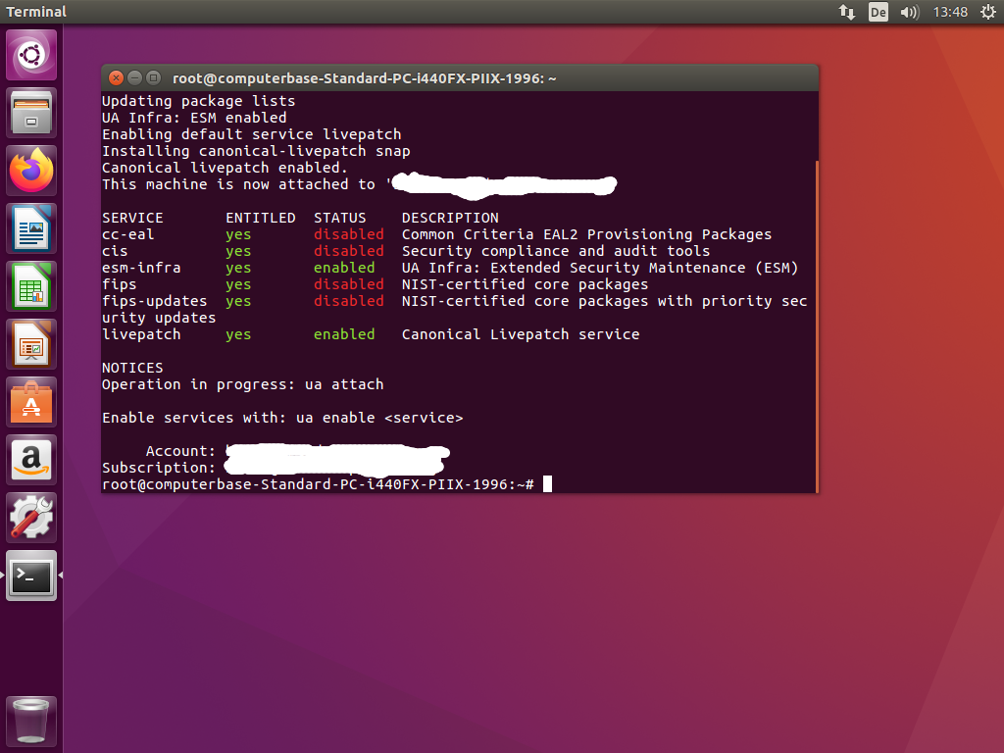
Task: Click 'Updating package lists' line
Action: click(x=198, y=101)
